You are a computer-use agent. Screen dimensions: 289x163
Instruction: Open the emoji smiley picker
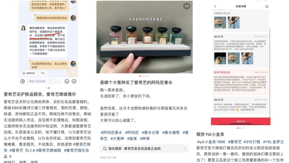pos(67,81)
